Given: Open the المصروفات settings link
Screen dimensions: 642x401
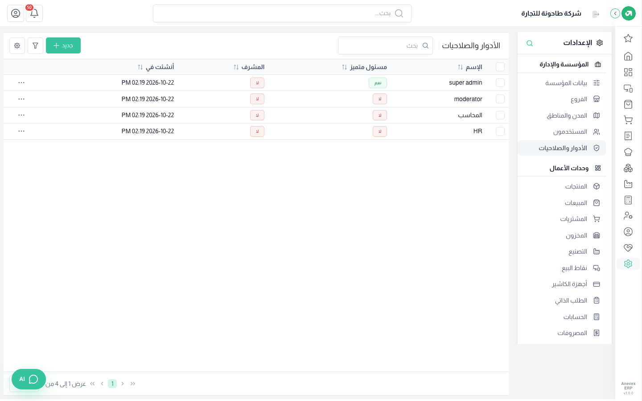Looking at the screenshot, I should point(562,333).
